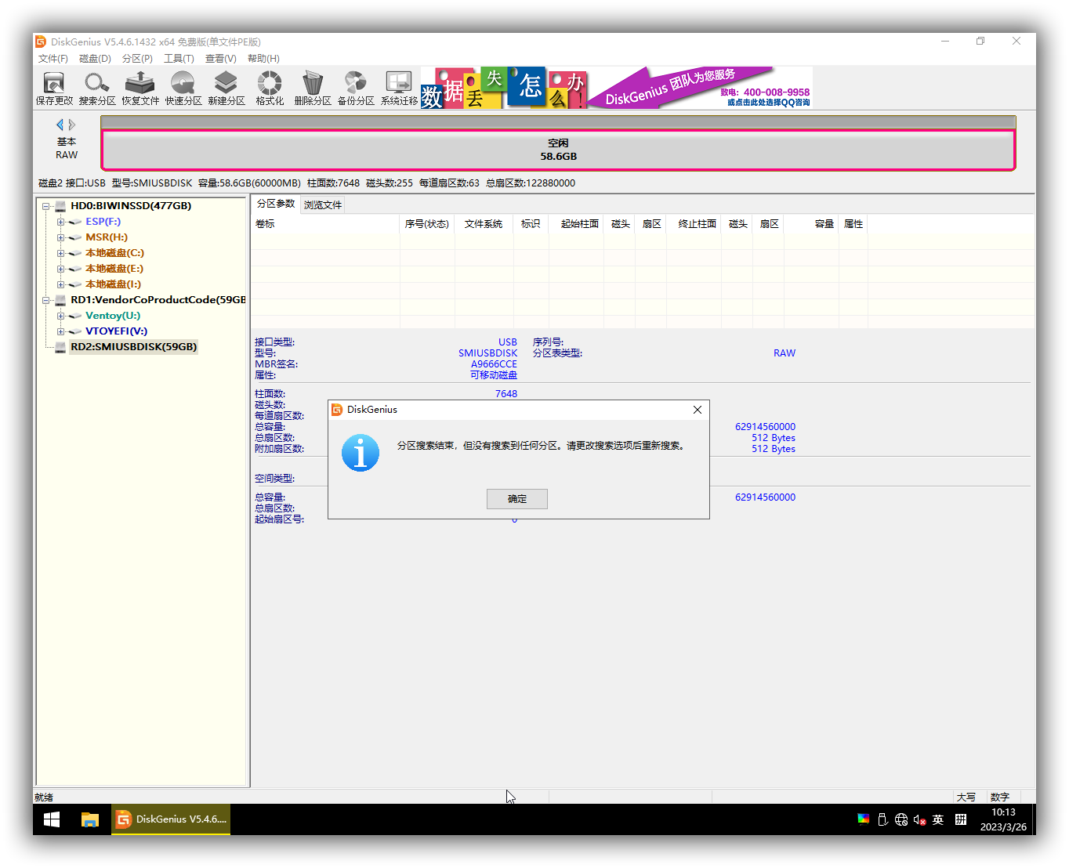
Task: Switch to the 分区参数 tab
Action: pyautogui.click(x=276, y=204)
